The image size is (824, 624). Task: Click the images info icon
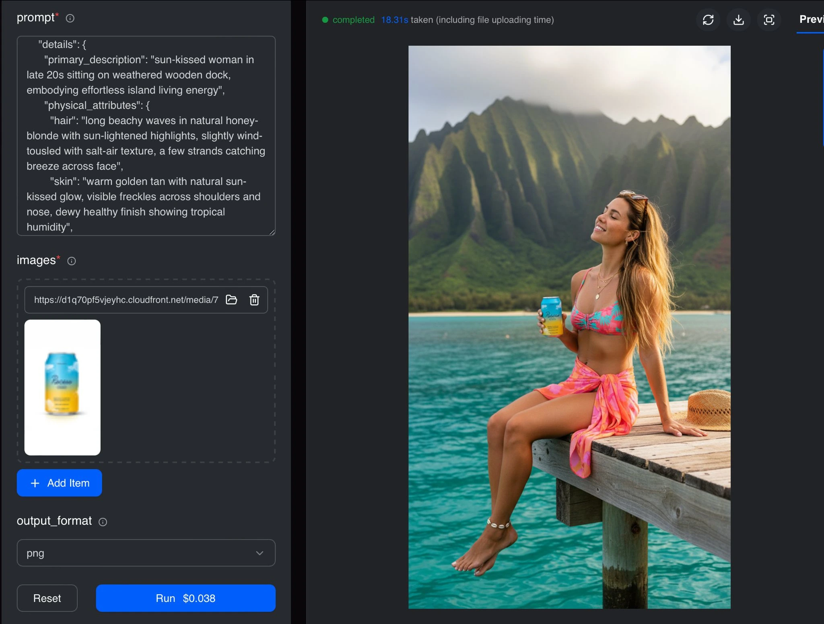(x=72, y=261)
